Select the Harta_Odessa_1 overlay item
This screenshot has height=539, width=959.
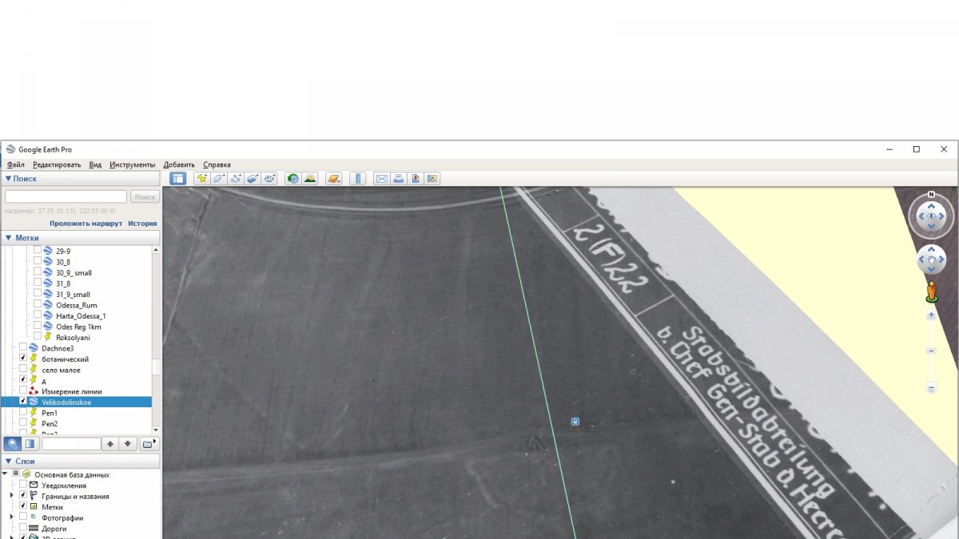[81, 315]
